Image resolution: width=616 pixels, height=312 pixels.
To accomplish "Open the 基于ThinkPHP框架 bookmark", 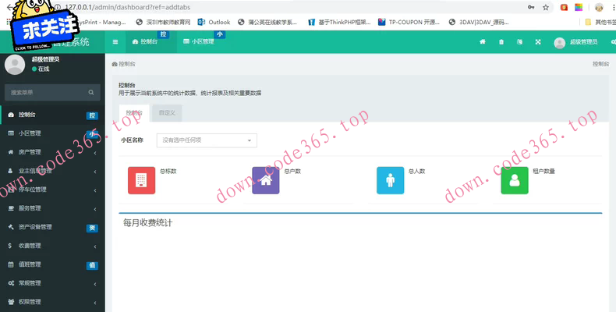I will (x=339, y=22).
